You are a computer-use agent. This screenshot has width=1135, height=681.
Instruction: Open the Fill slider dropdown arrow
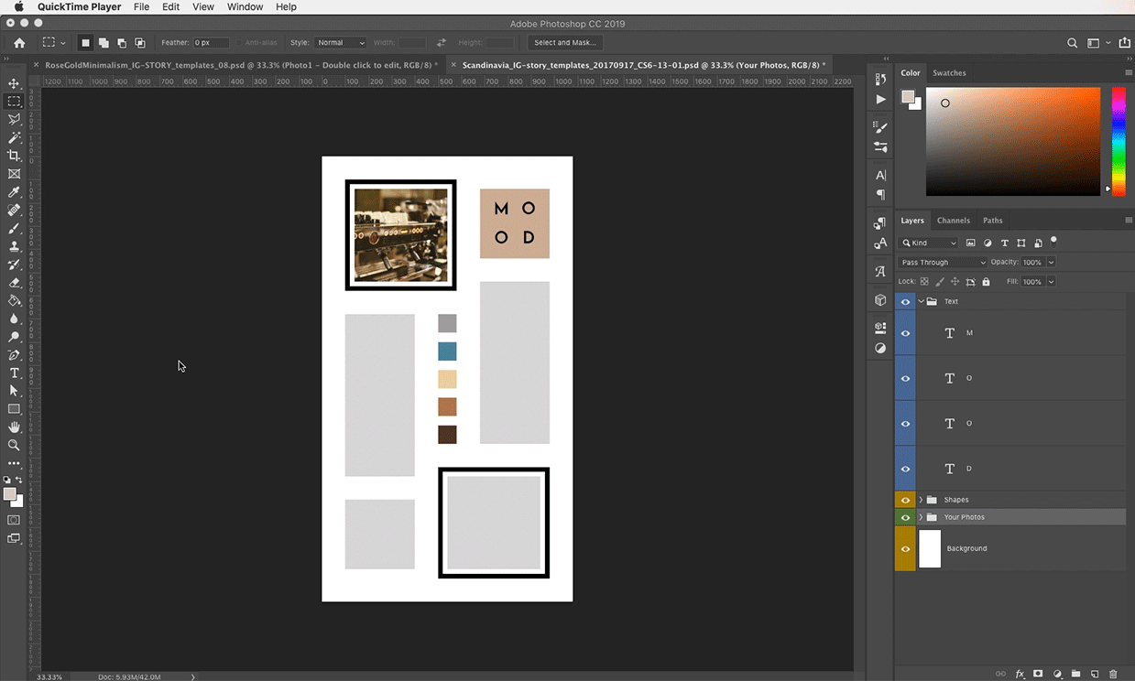click(x=1051, y=282)
